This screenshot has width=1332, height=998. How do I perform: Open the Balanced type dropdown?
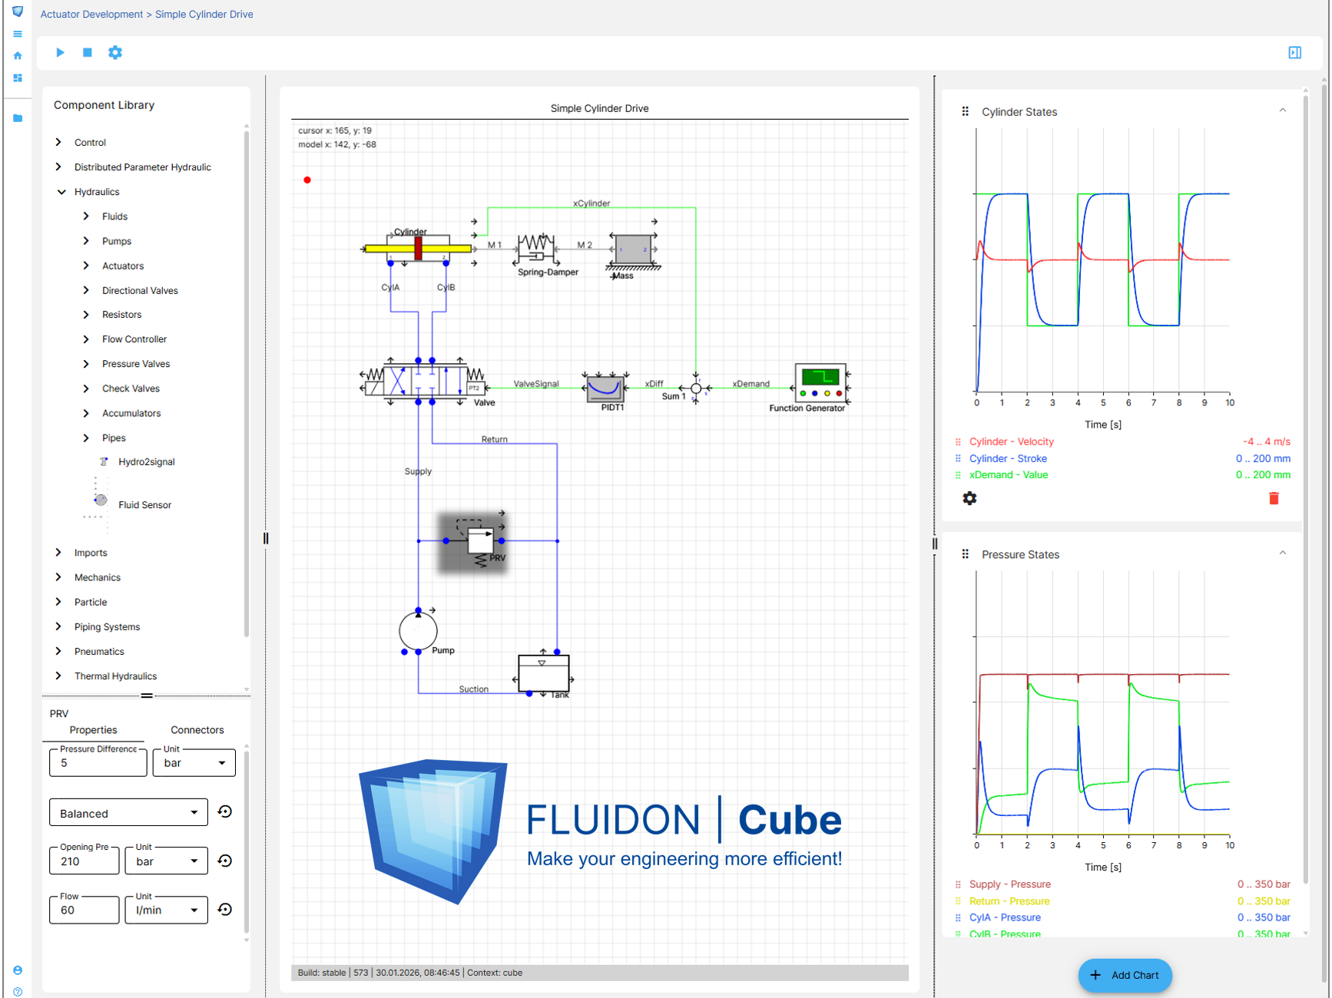pyautogui.click(x=128, y=812)
